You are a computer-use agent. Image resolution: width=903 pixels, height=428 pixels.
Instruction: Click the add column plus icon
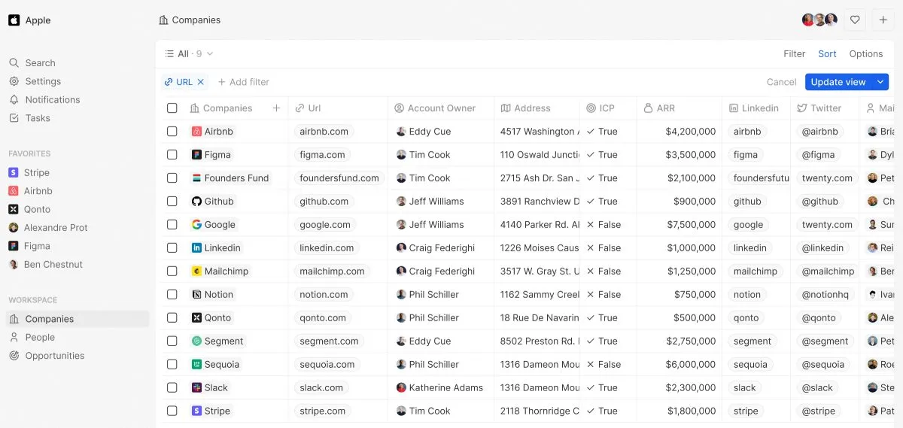(276, 108)
